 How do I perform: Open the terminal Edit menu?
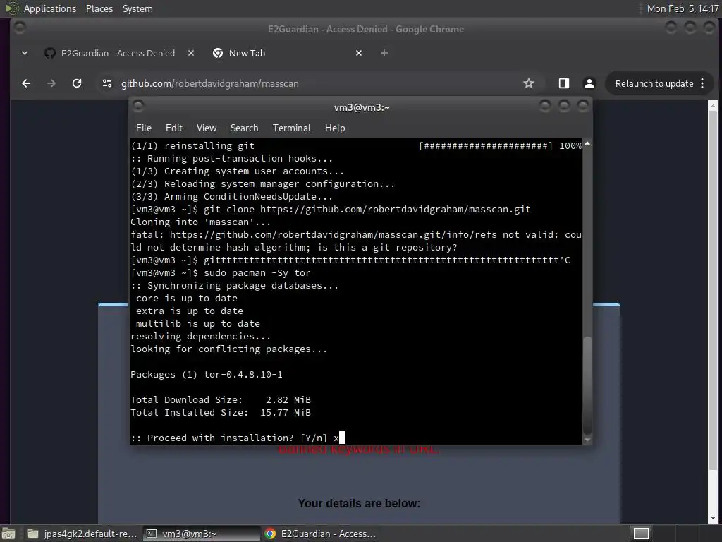[x=173, y=128]
